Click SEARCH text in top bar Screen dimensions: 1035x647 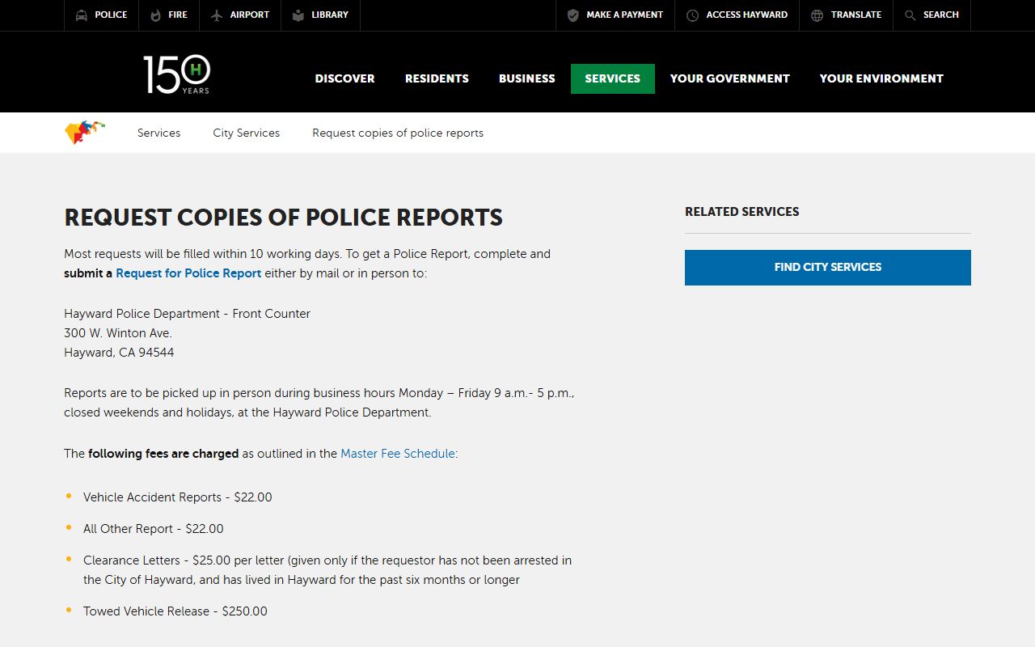click(x=941, y=15)
